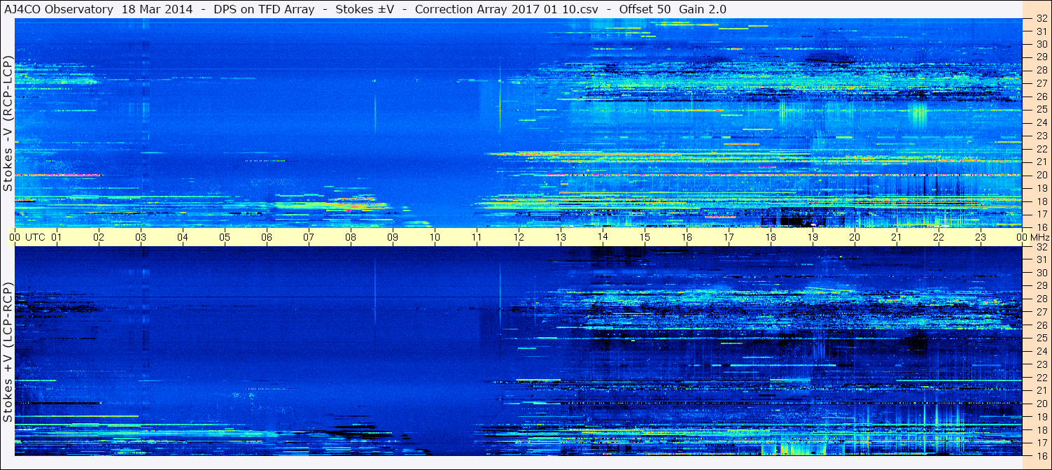Viewport: 1052px width, 470px height.
Task: Click the 23 MHz label of Stokes -V panel
Action: pos(1042,135)
